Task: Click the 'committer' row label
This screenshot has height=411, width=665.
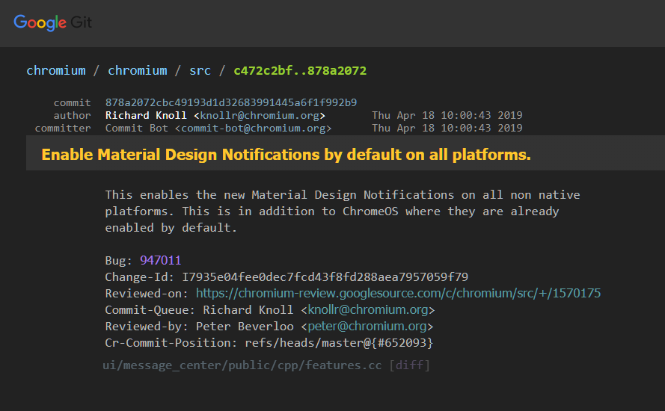Action: pos(63,128)
